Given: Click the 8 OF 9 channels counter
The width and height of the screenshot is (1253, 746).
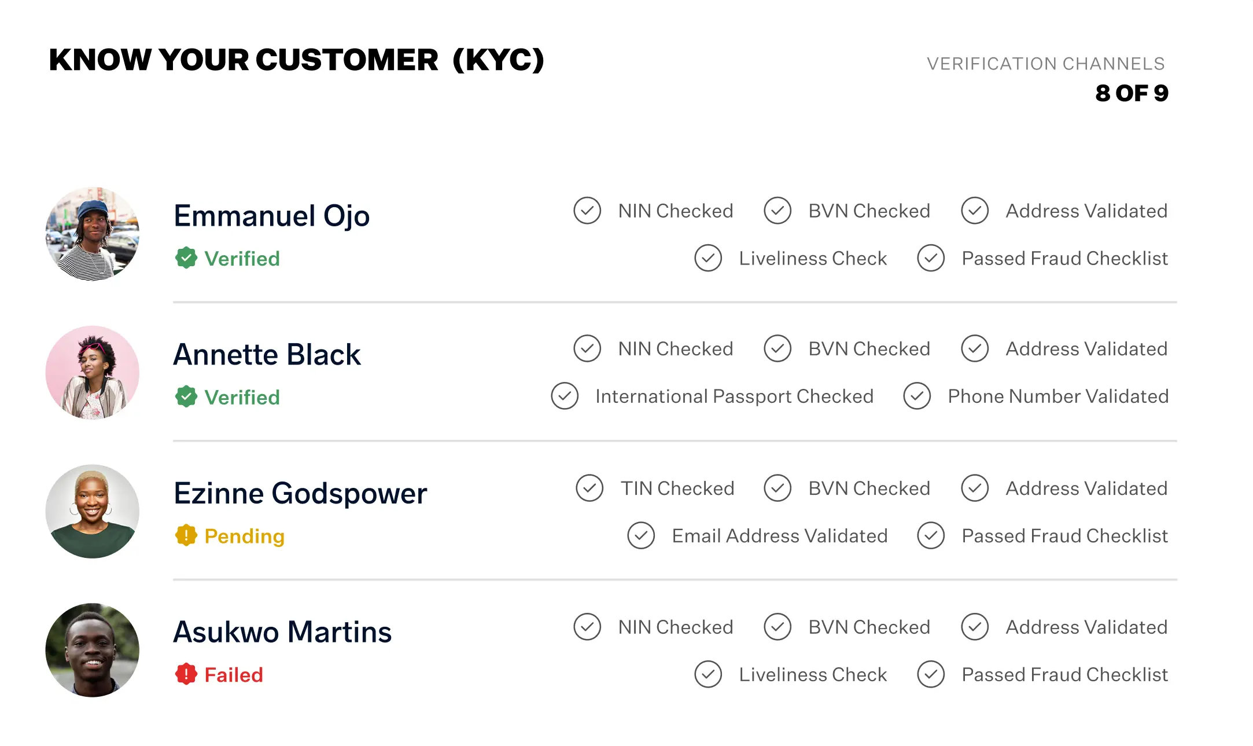Looking at the screenshot, I should click(x=1132, y=93).
